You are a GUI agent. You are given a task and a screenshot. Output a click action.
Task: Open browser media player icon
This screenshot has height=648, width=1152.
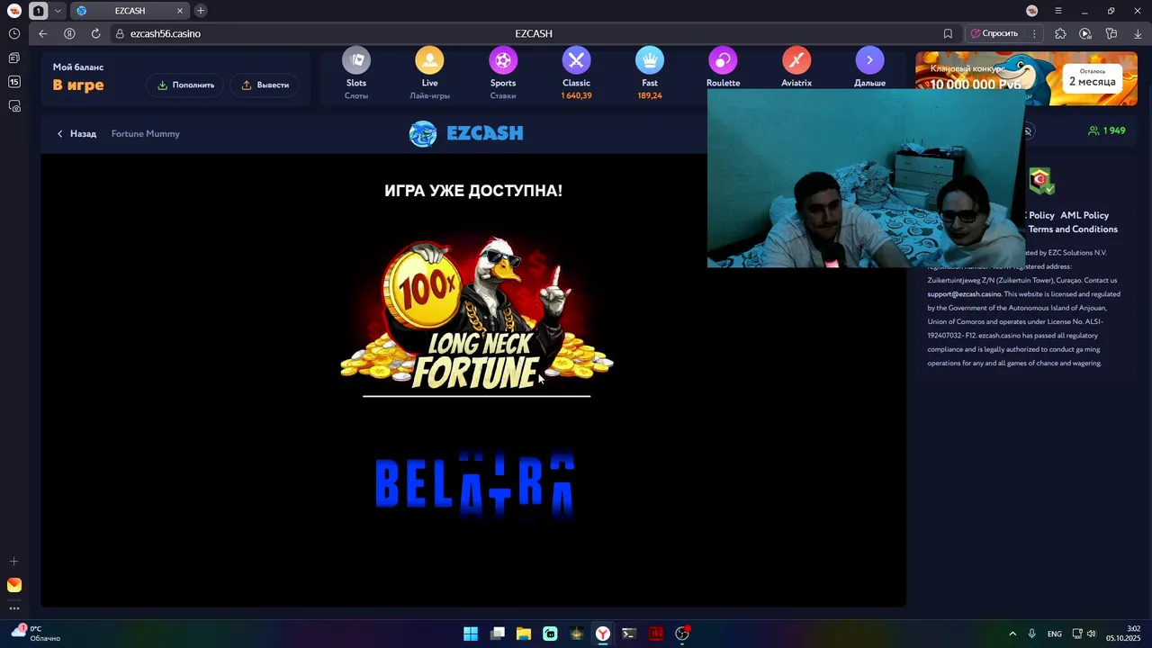tap(1085, 33)
